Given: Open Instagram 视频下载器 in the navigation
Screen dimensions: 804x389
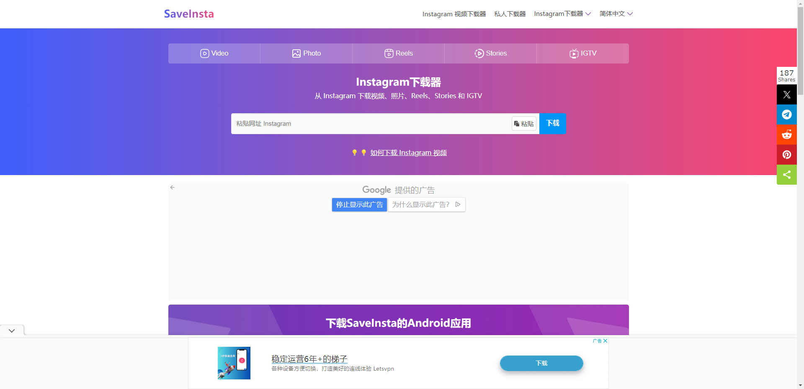Looking at the screenshot, I should [454, 14].
